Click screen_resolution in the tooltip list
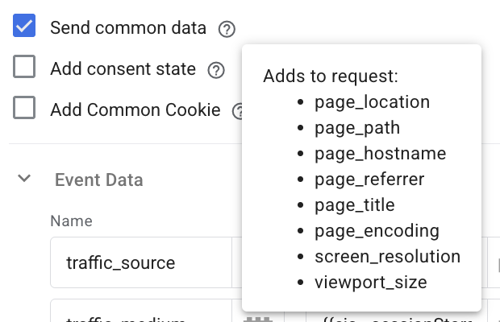The width and height of the screenshot is (500, 322). click(387, 257)
